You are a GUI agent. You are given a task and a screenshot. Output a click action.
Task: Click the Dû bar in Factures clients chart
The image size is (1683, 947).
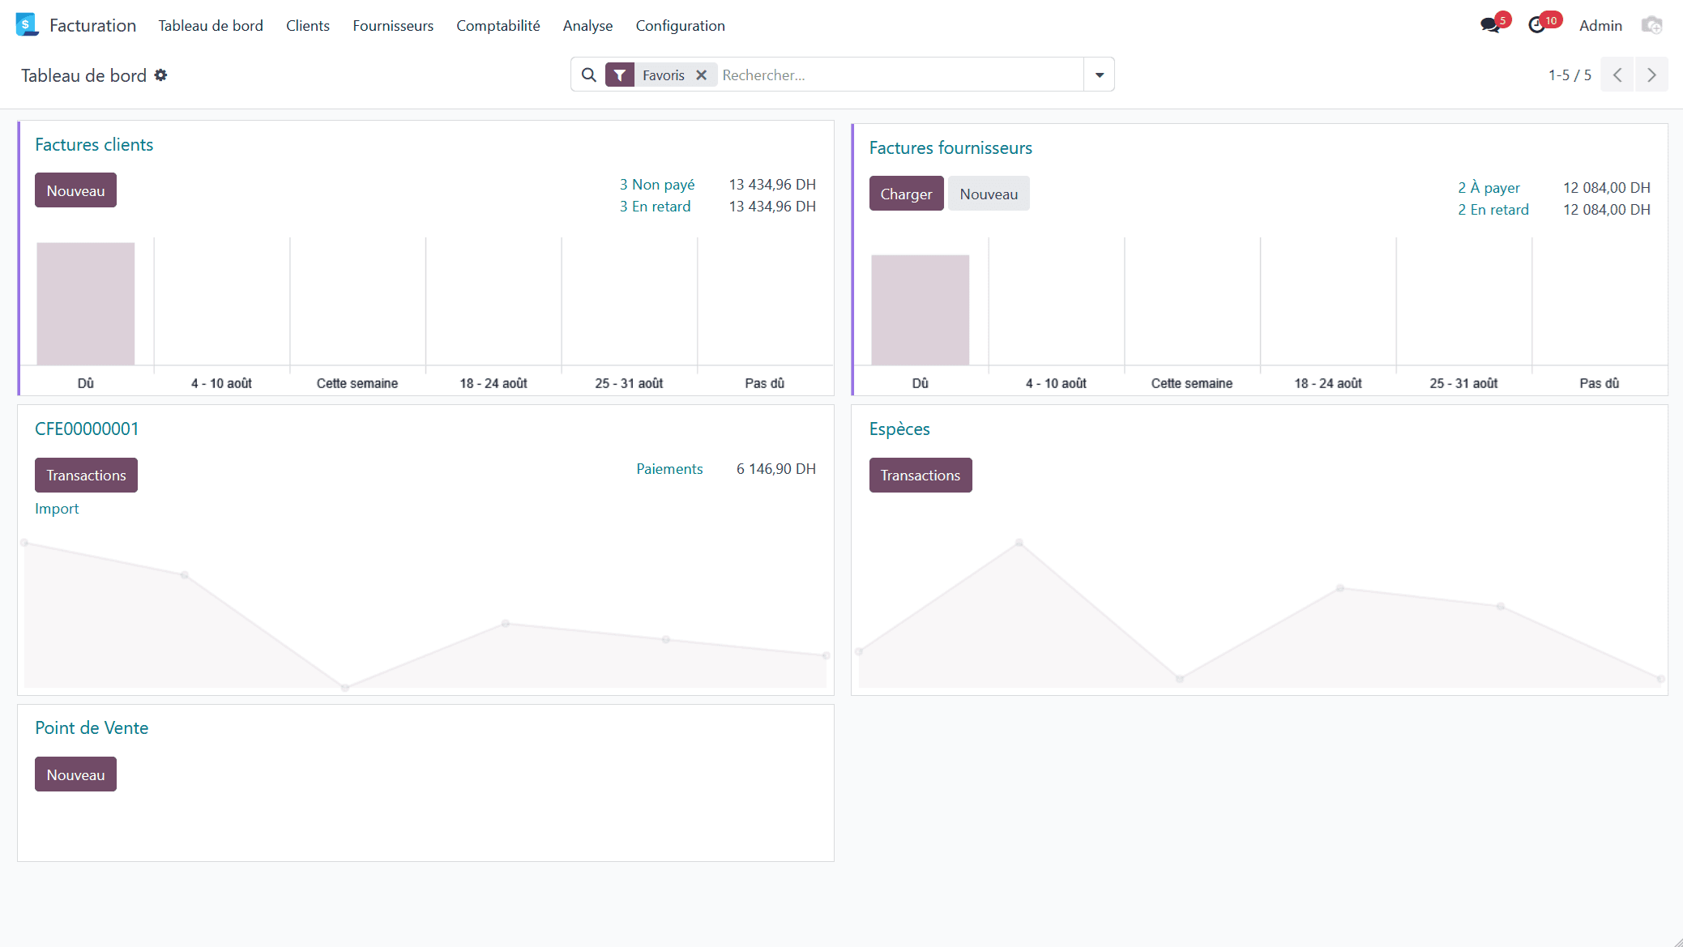[86, 304]
